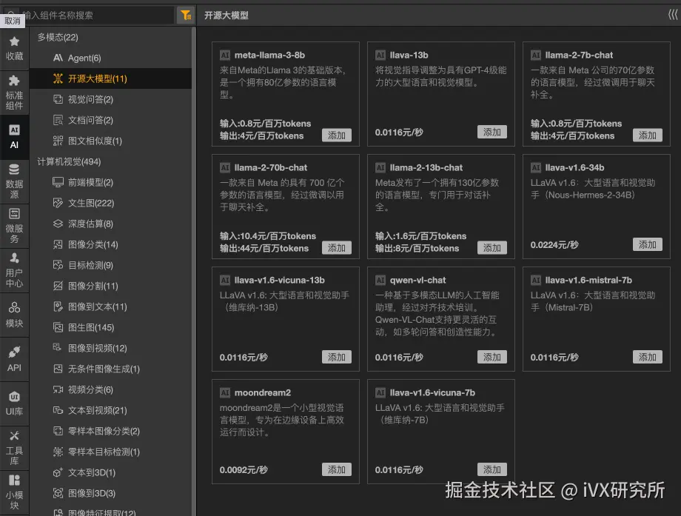Select the 文本到视频(21) category
This screenshot has height=516, width=681.
pos(111,410)
